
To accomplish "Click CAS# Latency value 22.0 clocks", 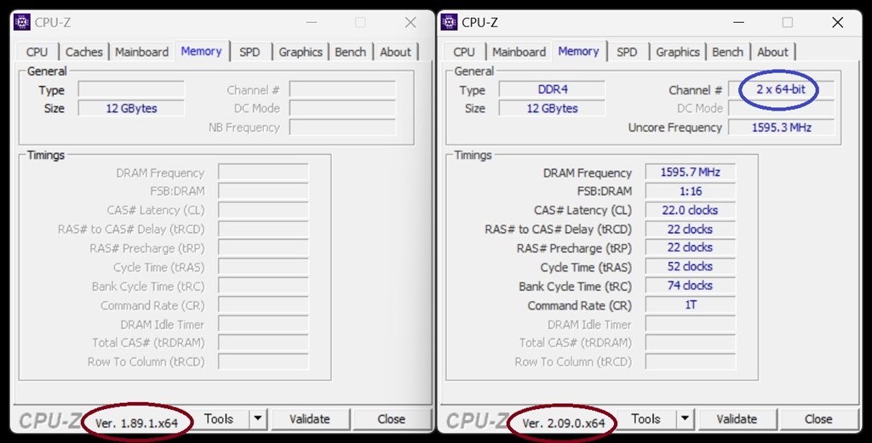I will [690, 210].
